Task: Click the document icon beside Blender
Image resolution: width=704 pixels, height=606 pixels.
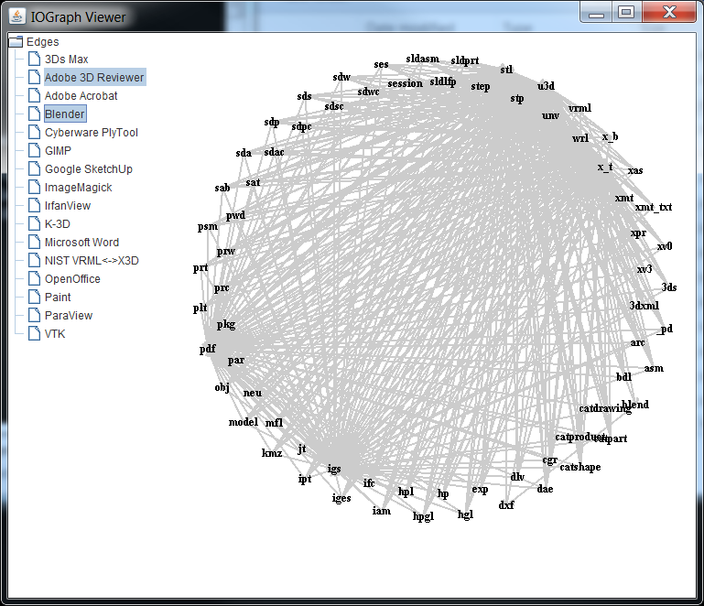Action: 34,114
